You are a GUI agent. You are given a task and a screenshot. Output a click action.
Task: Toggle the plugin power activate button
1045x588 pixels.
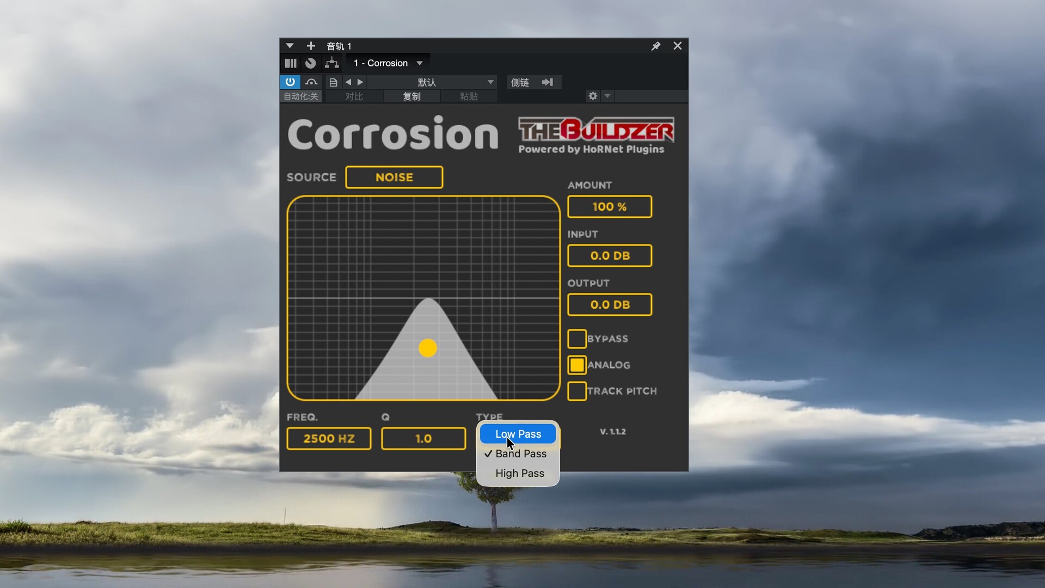tap(290, 82)
